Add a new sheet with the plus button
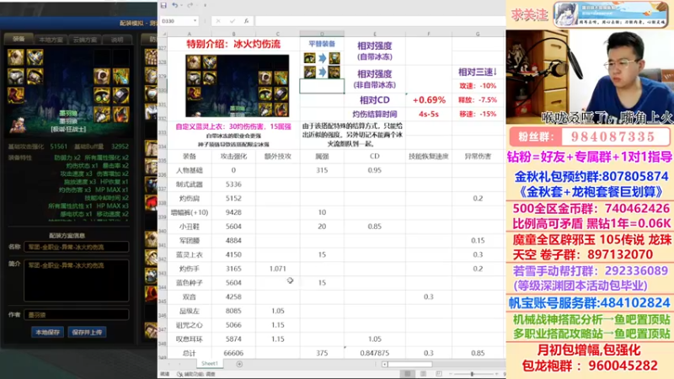Image resolution: width=674 pixels, height=379 pixels. pos(239,364)
